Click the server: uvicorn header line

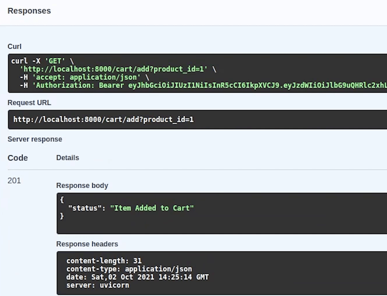[97, 285]
